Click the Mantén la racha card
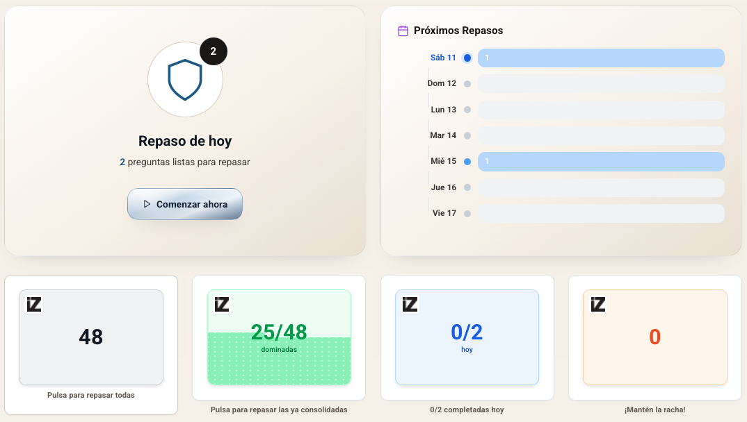 pyautogui.click(x=654, y=338)
